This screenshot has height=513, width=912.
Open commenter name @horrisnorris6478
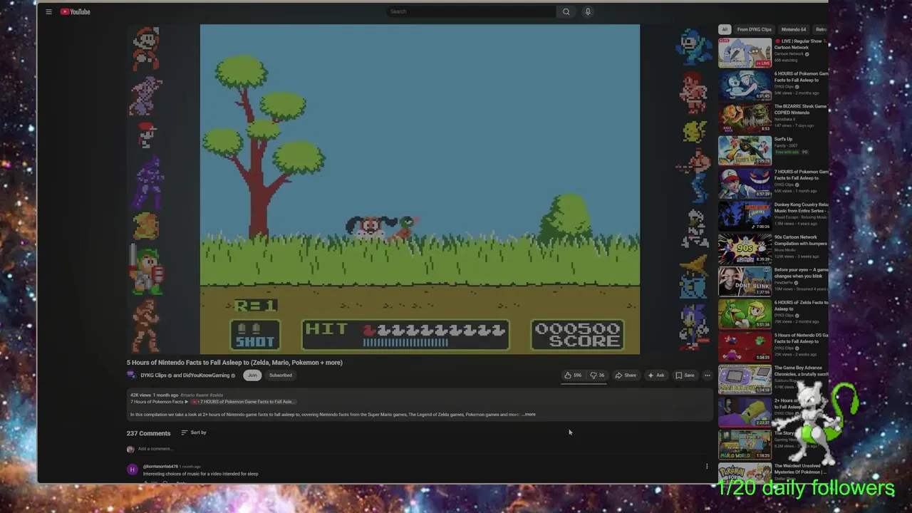coord(160,466)
